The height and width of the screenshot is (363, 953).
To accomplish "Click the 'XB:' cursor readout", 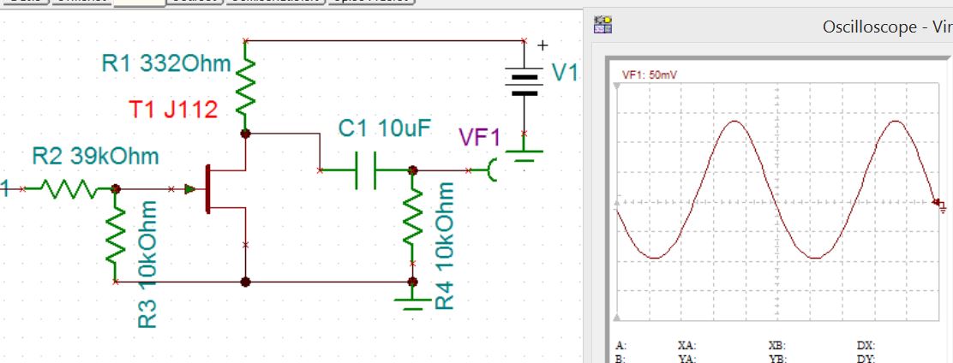I will [777, 345].
